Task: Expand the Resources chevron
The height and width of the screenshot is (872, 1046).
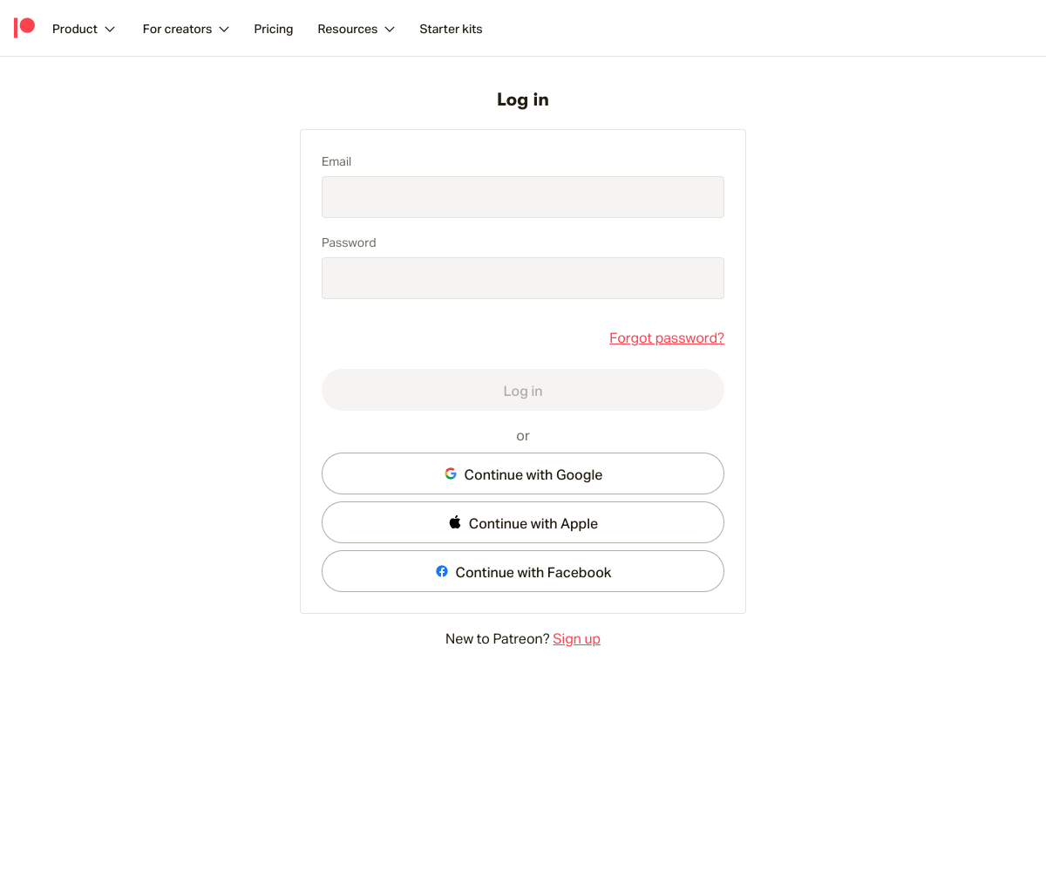Action: click(x=390, y=29)
